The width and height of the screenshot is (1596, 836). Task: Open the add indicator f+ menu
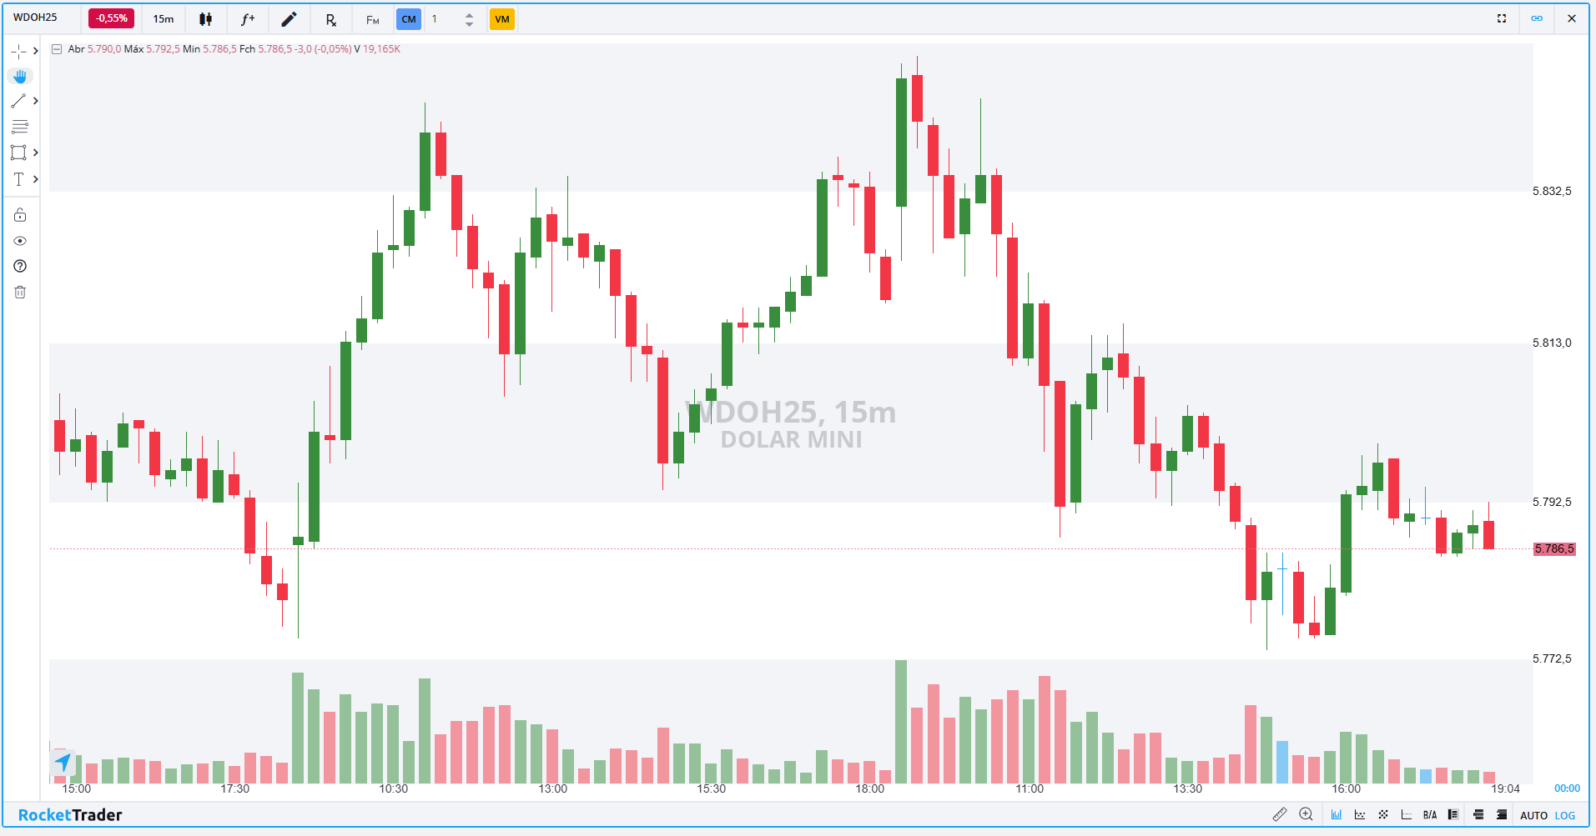(248, 19)
